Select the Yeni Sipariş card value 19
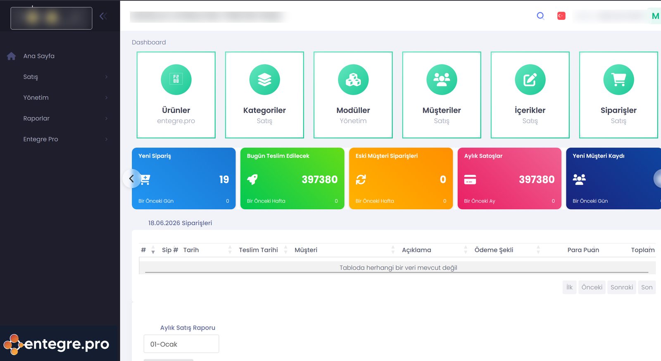Screen dimensions: 661x361 point(224,179)
